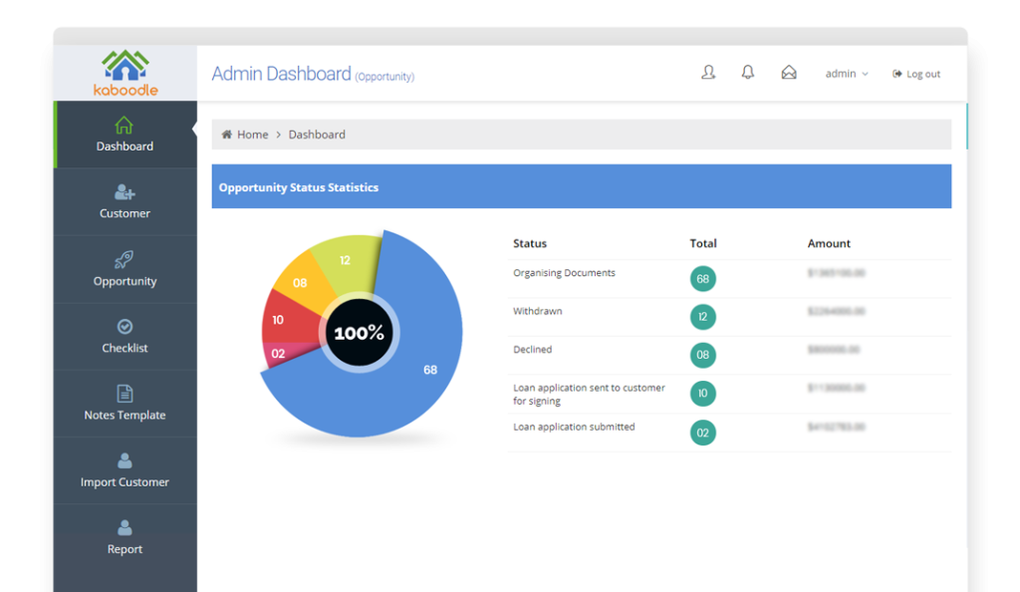
Task: Click the Log out link
Action: (x=916, y=74)
